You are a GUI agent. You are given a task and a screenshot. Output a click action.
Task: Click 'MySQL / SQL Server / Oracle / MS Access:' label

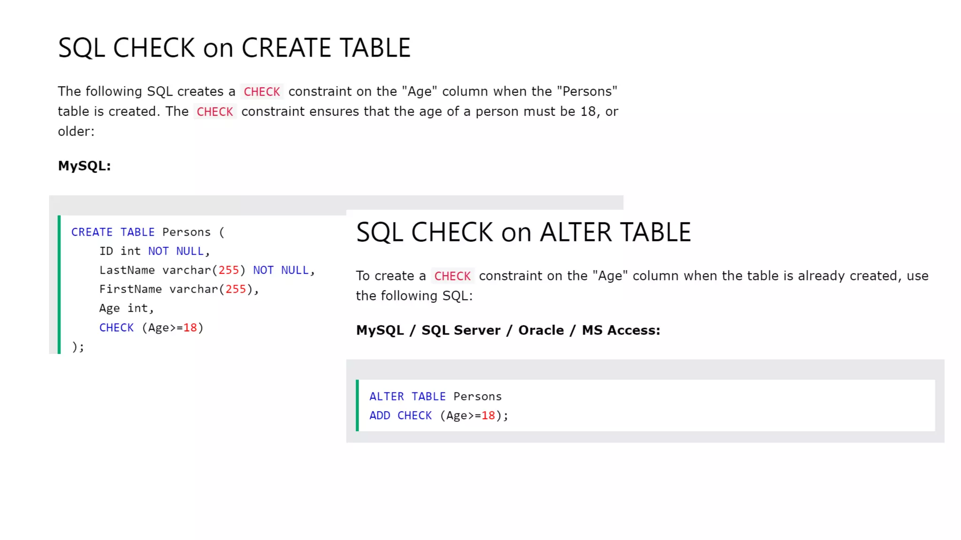(x=508, y=330)
